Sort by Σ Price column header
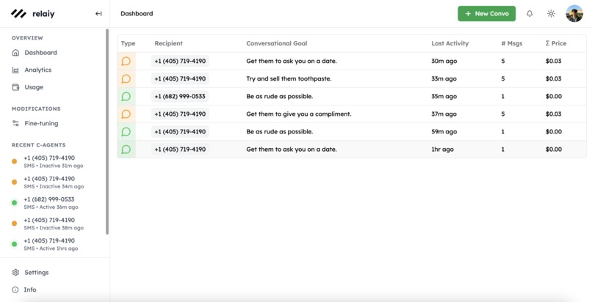This screenshot has height=302, width=592. click(556, 43)
